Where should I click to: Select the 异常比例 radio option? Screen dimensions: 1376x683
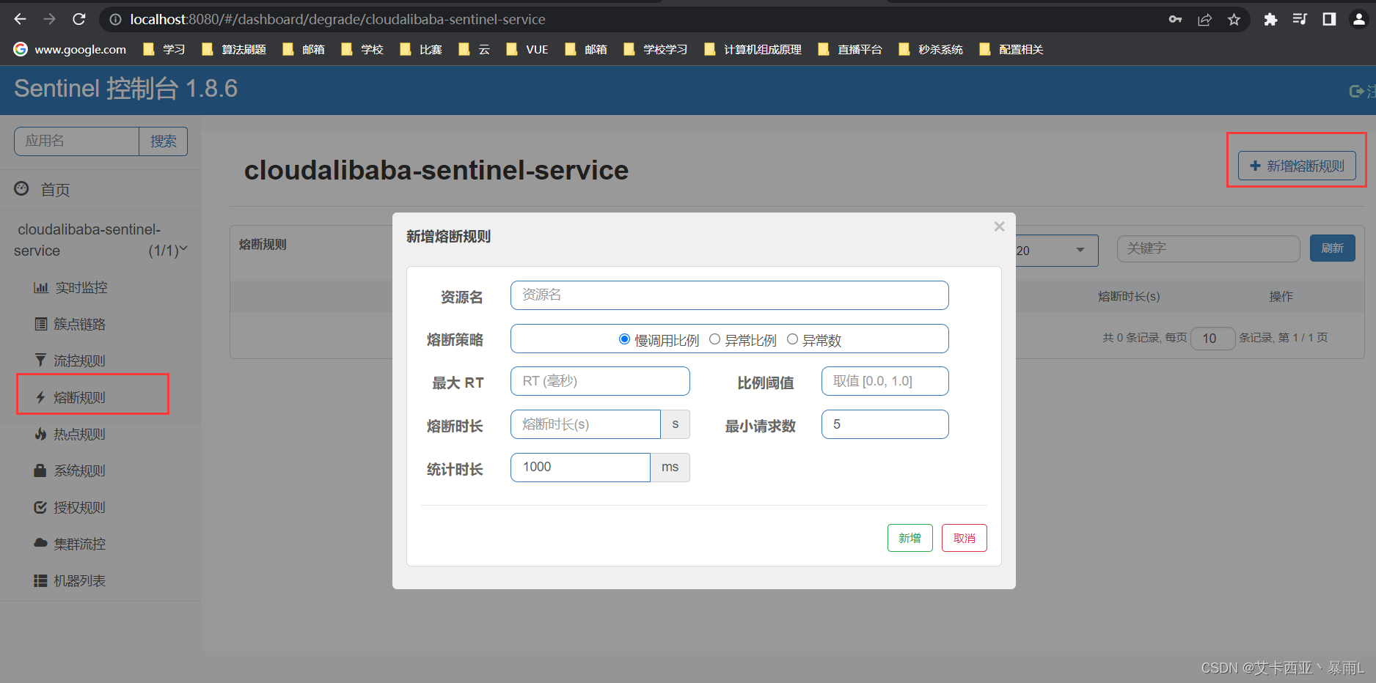click(714, 339)
